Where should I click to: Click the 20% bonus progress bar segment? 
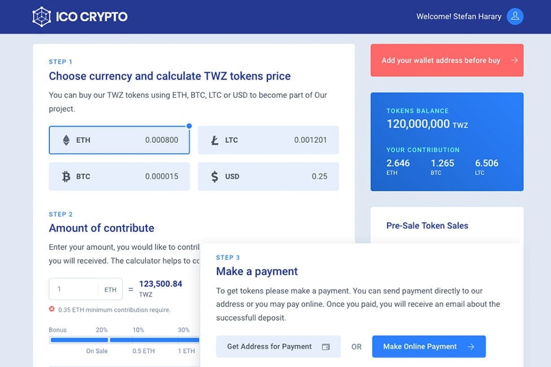click(x=79, y=340)
